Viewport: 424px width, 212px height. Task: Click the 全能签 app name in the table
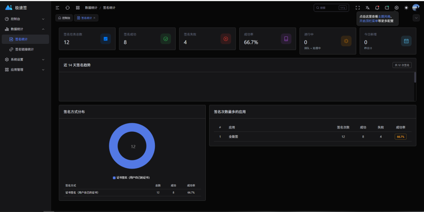coord(234,137)
